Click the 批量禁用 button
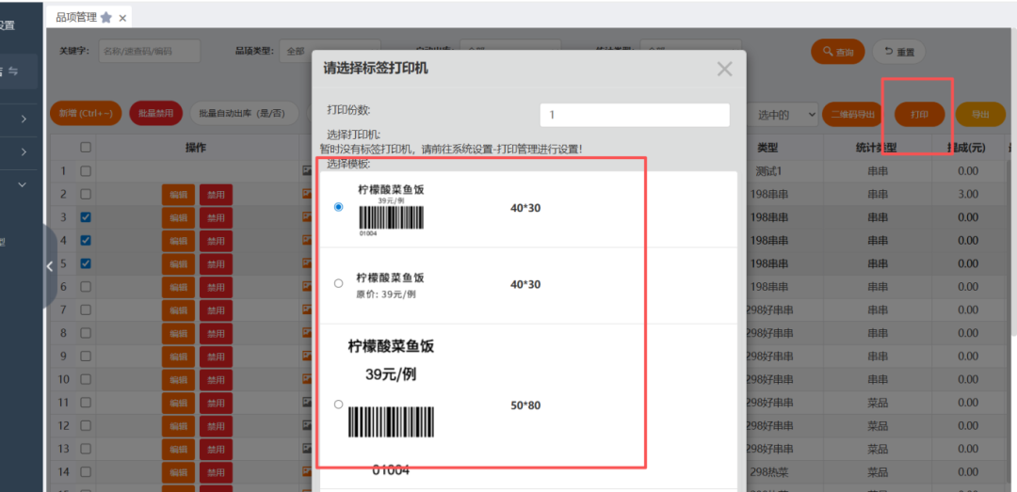This screenshot has width=1017, height=492. 155,114
